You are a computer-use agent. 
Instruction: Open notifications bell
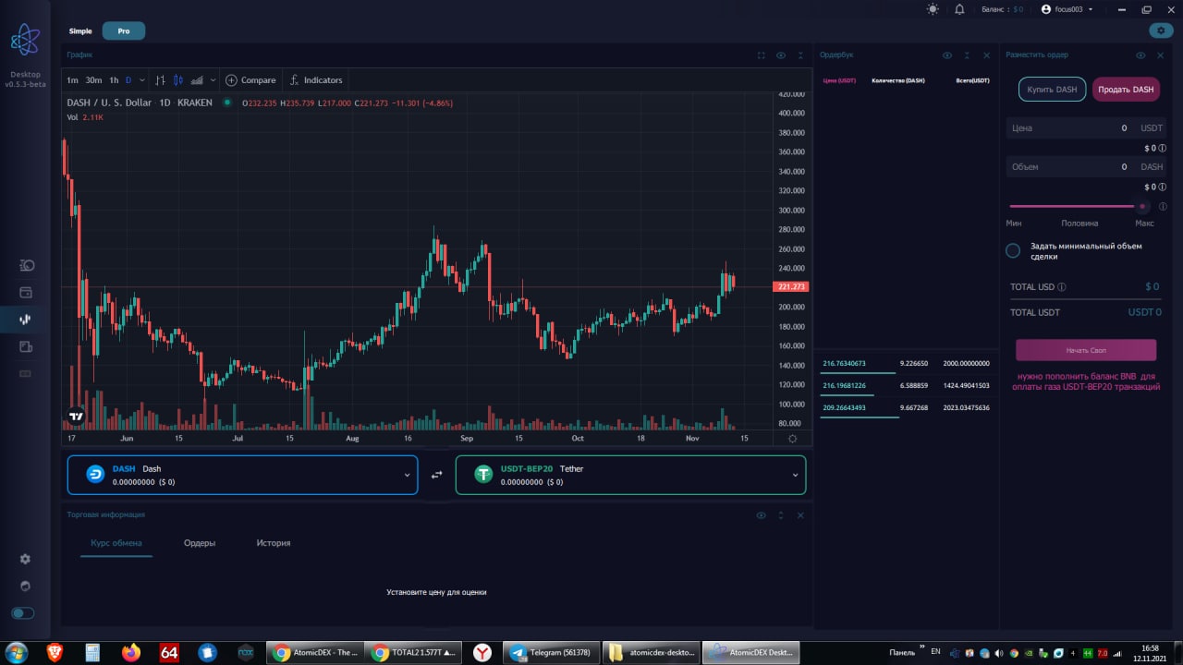tap(959, 8)
